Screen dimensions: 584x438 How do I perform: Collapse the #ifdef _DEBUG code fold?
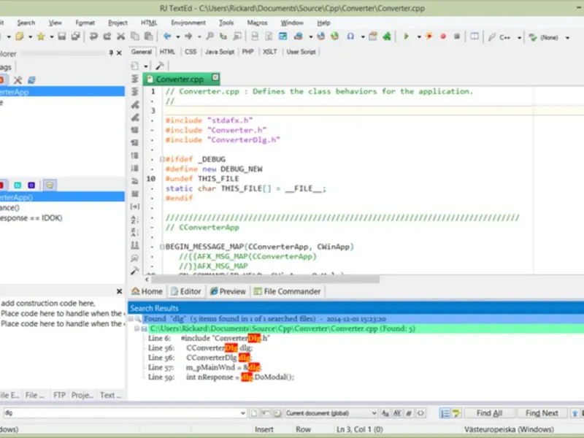(161, 159)
